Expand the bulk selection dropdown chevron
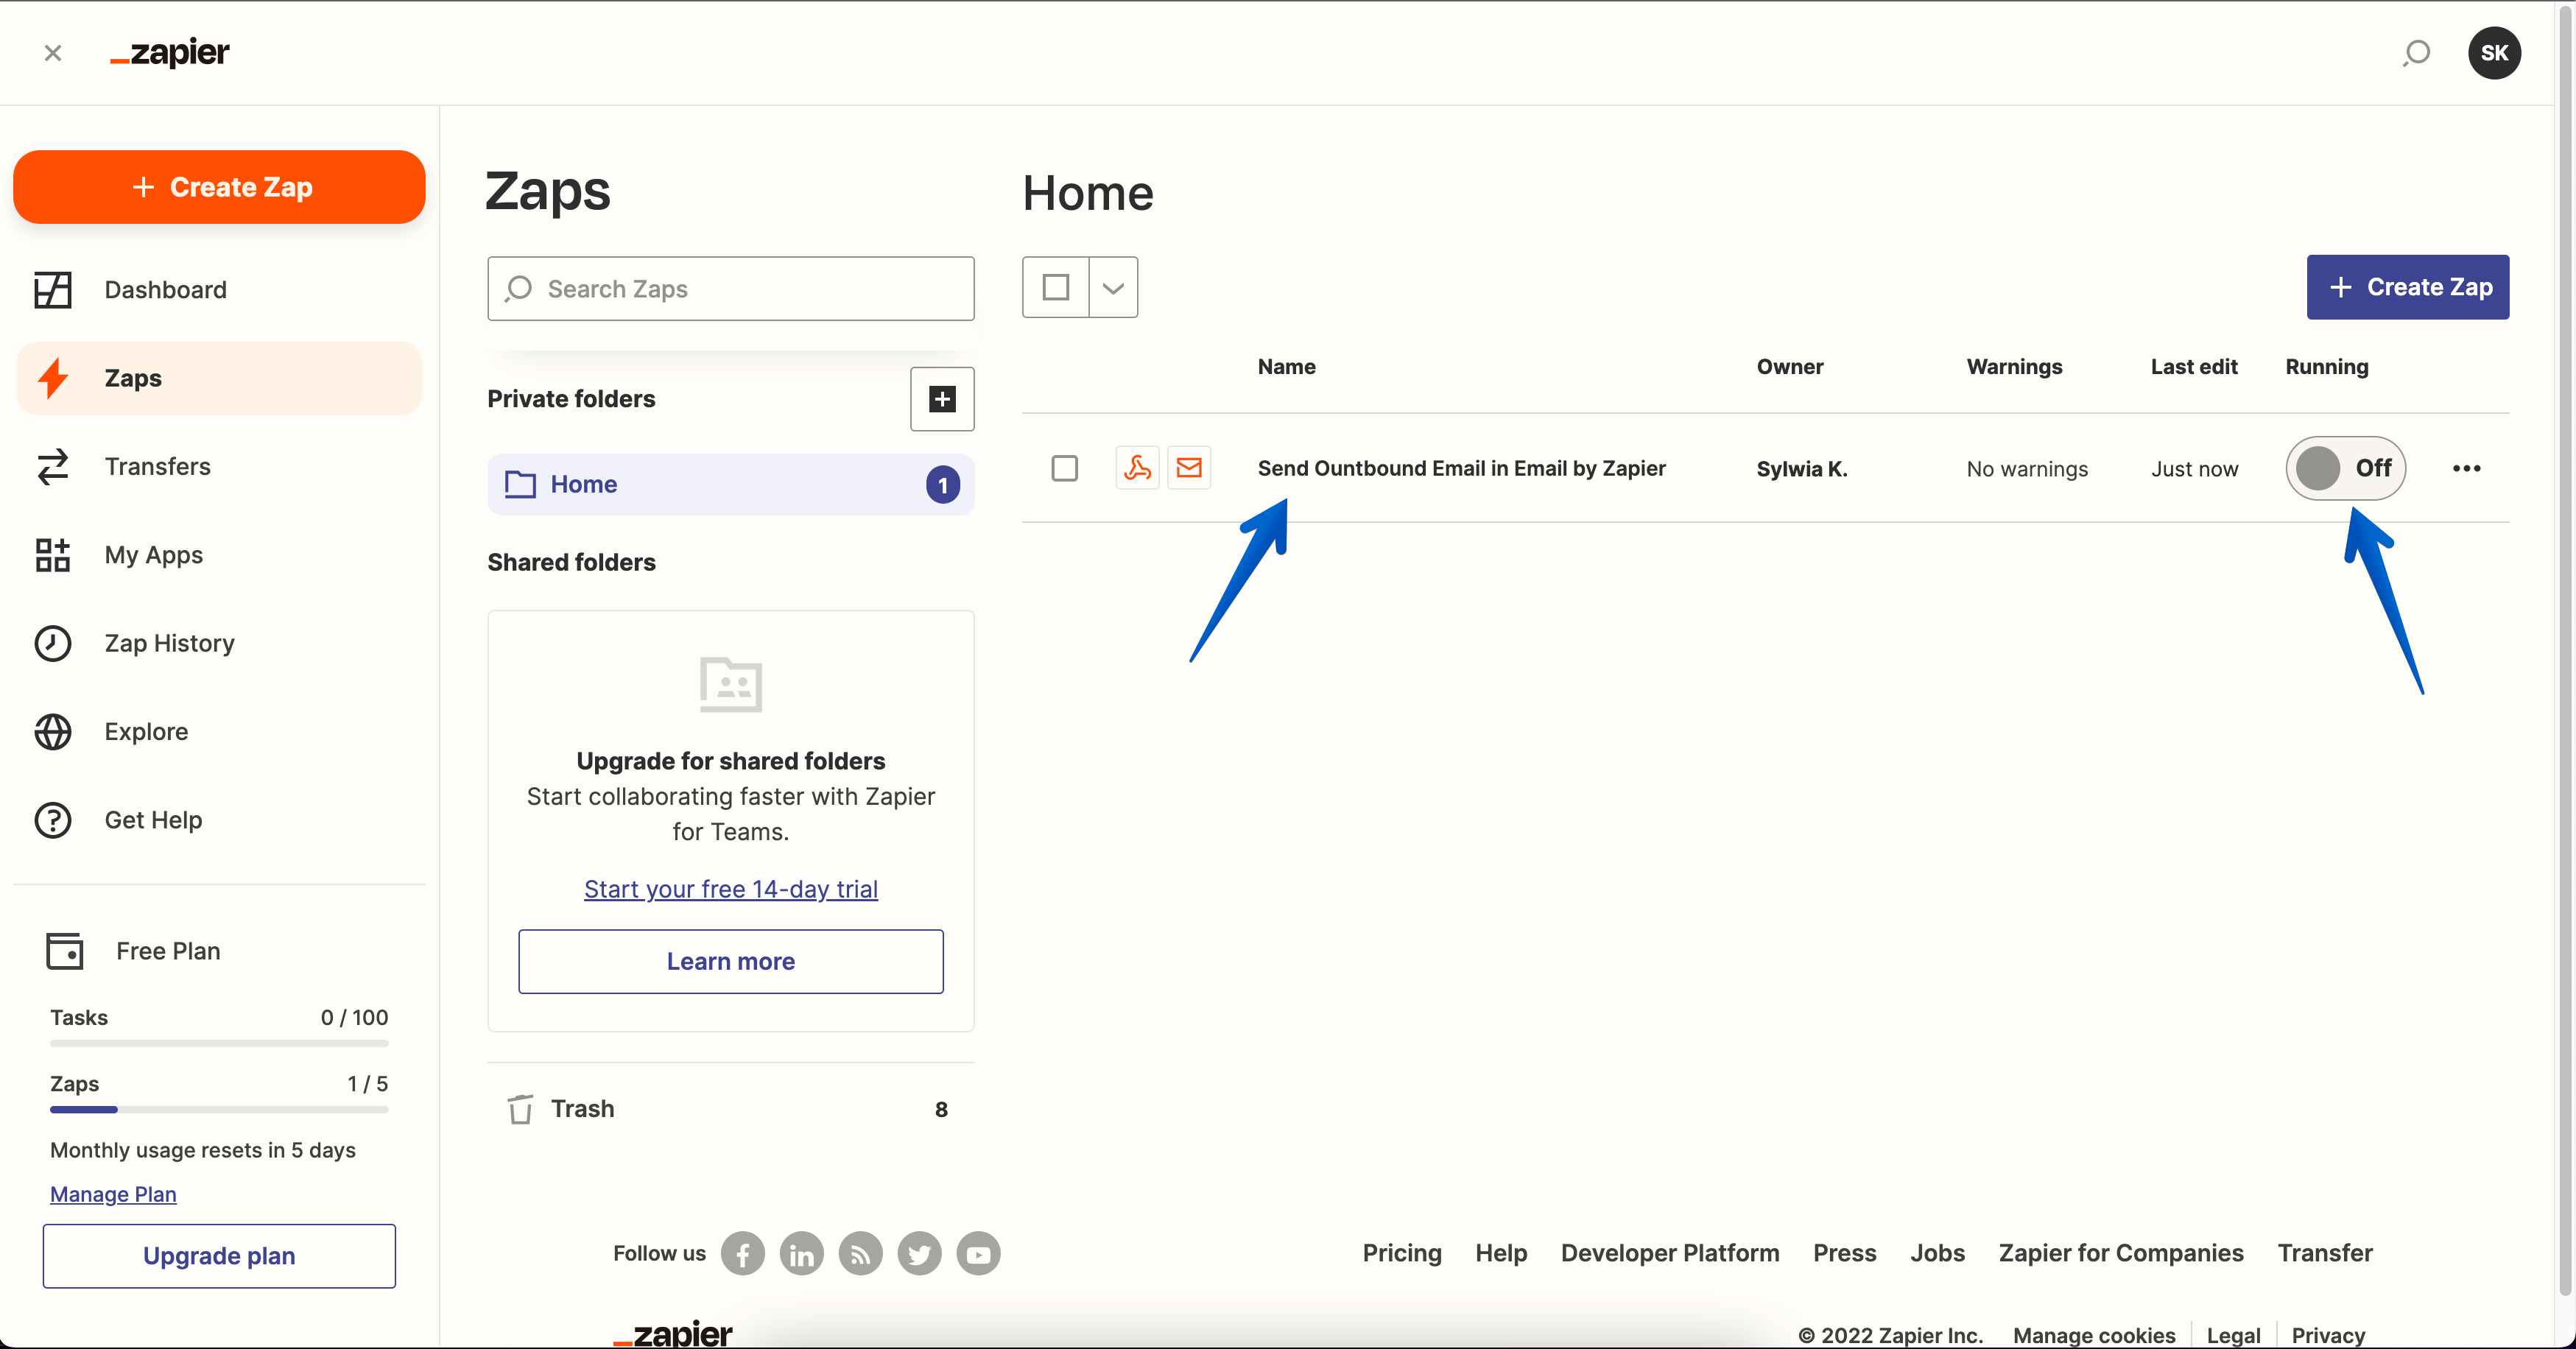 tap(1113, 288)
